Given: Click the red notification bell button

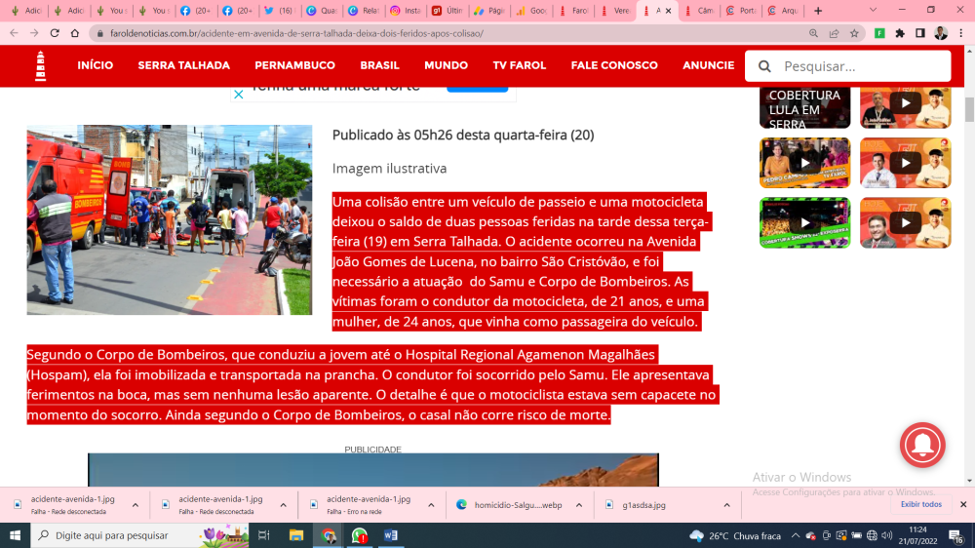Looking at the screenshot, I should 922,445.
